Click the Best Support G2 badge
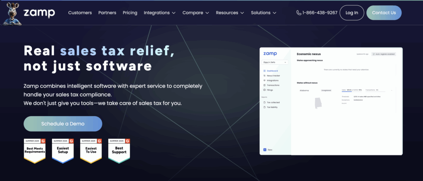 click(119, 151)
